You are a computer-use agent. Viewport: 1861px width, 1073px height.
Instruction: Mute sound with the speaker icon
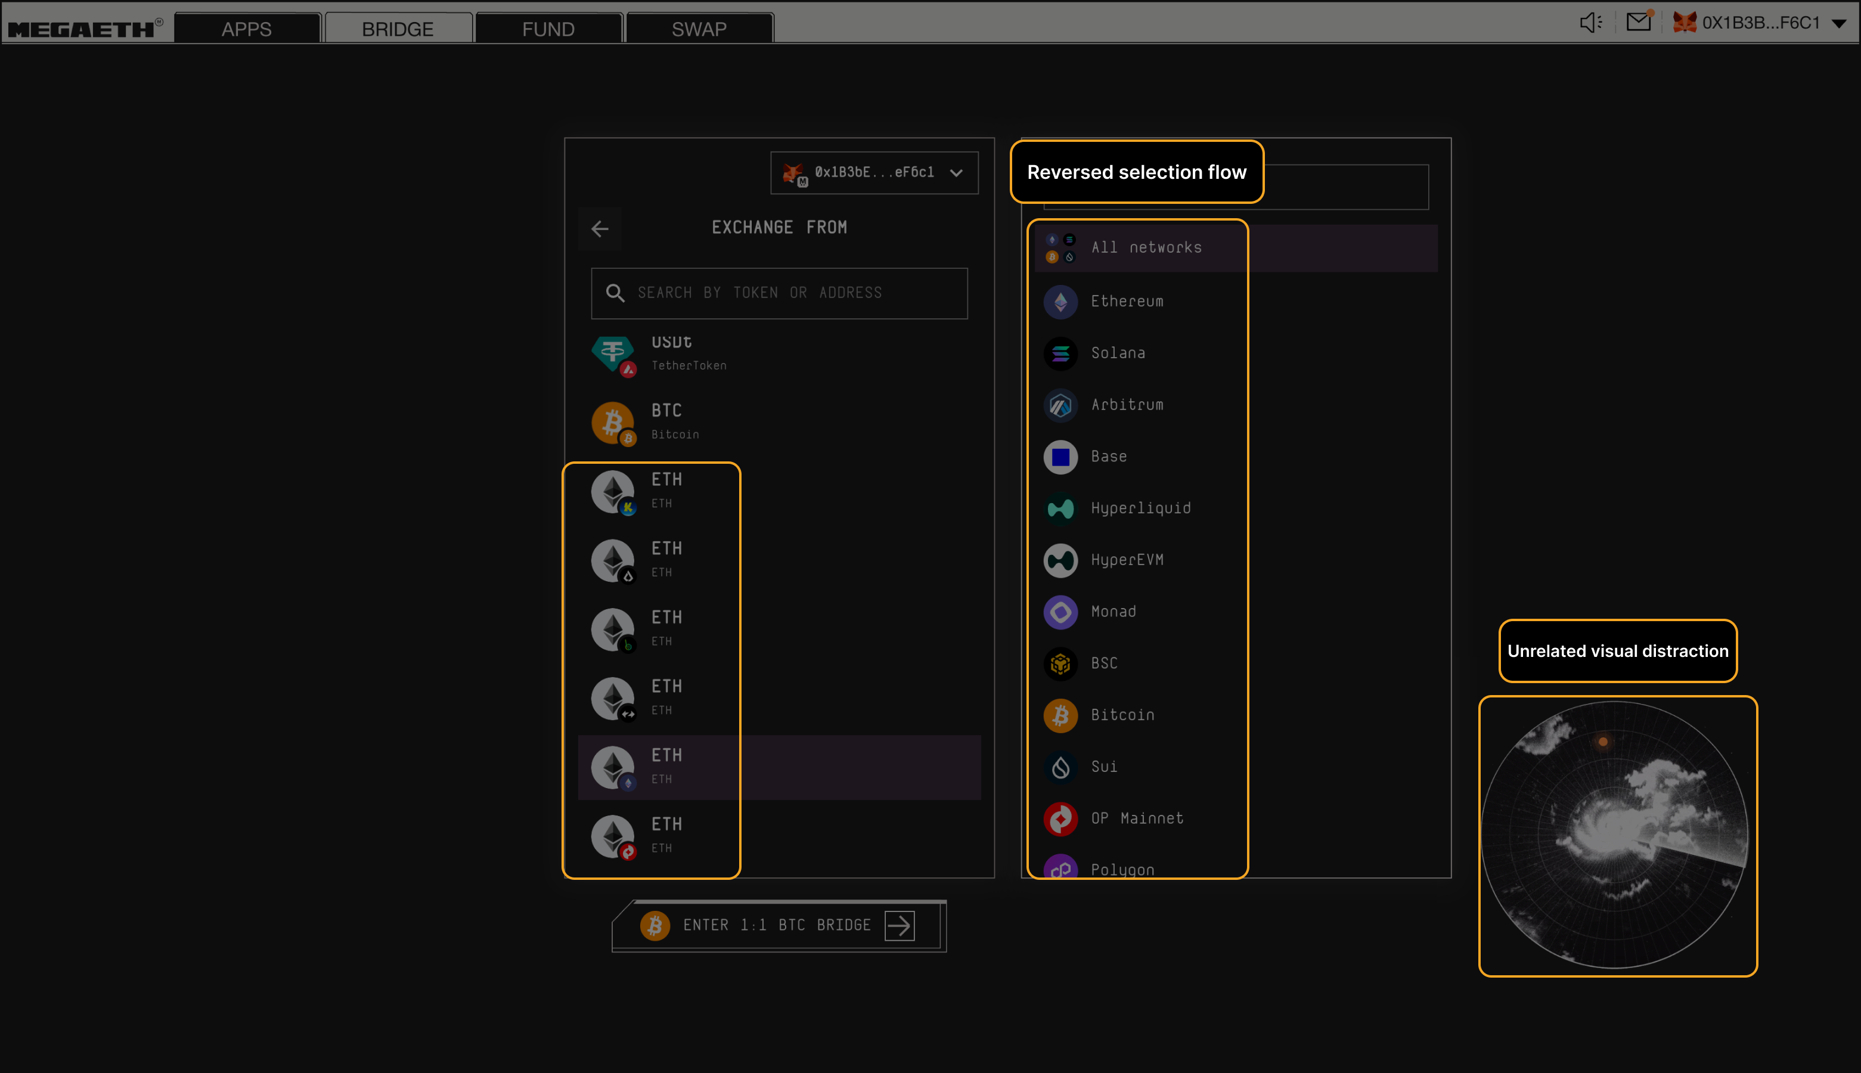[x=1590, y=22]
